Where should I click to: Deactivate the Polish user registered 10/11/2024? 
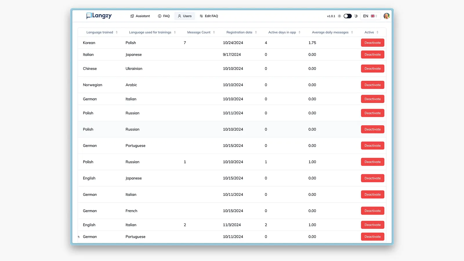pyautogui.click(x=373, y=113)
